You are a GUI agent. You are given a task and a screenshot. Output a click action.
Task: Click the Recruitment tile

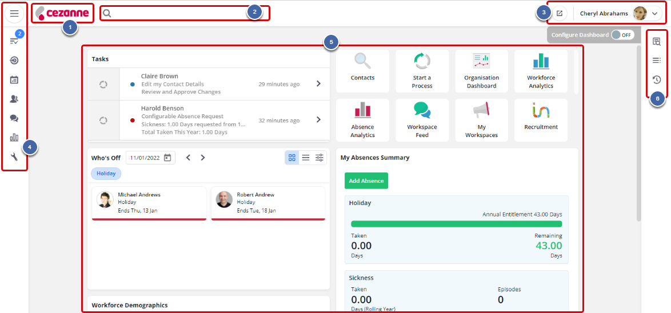point(541,120)
